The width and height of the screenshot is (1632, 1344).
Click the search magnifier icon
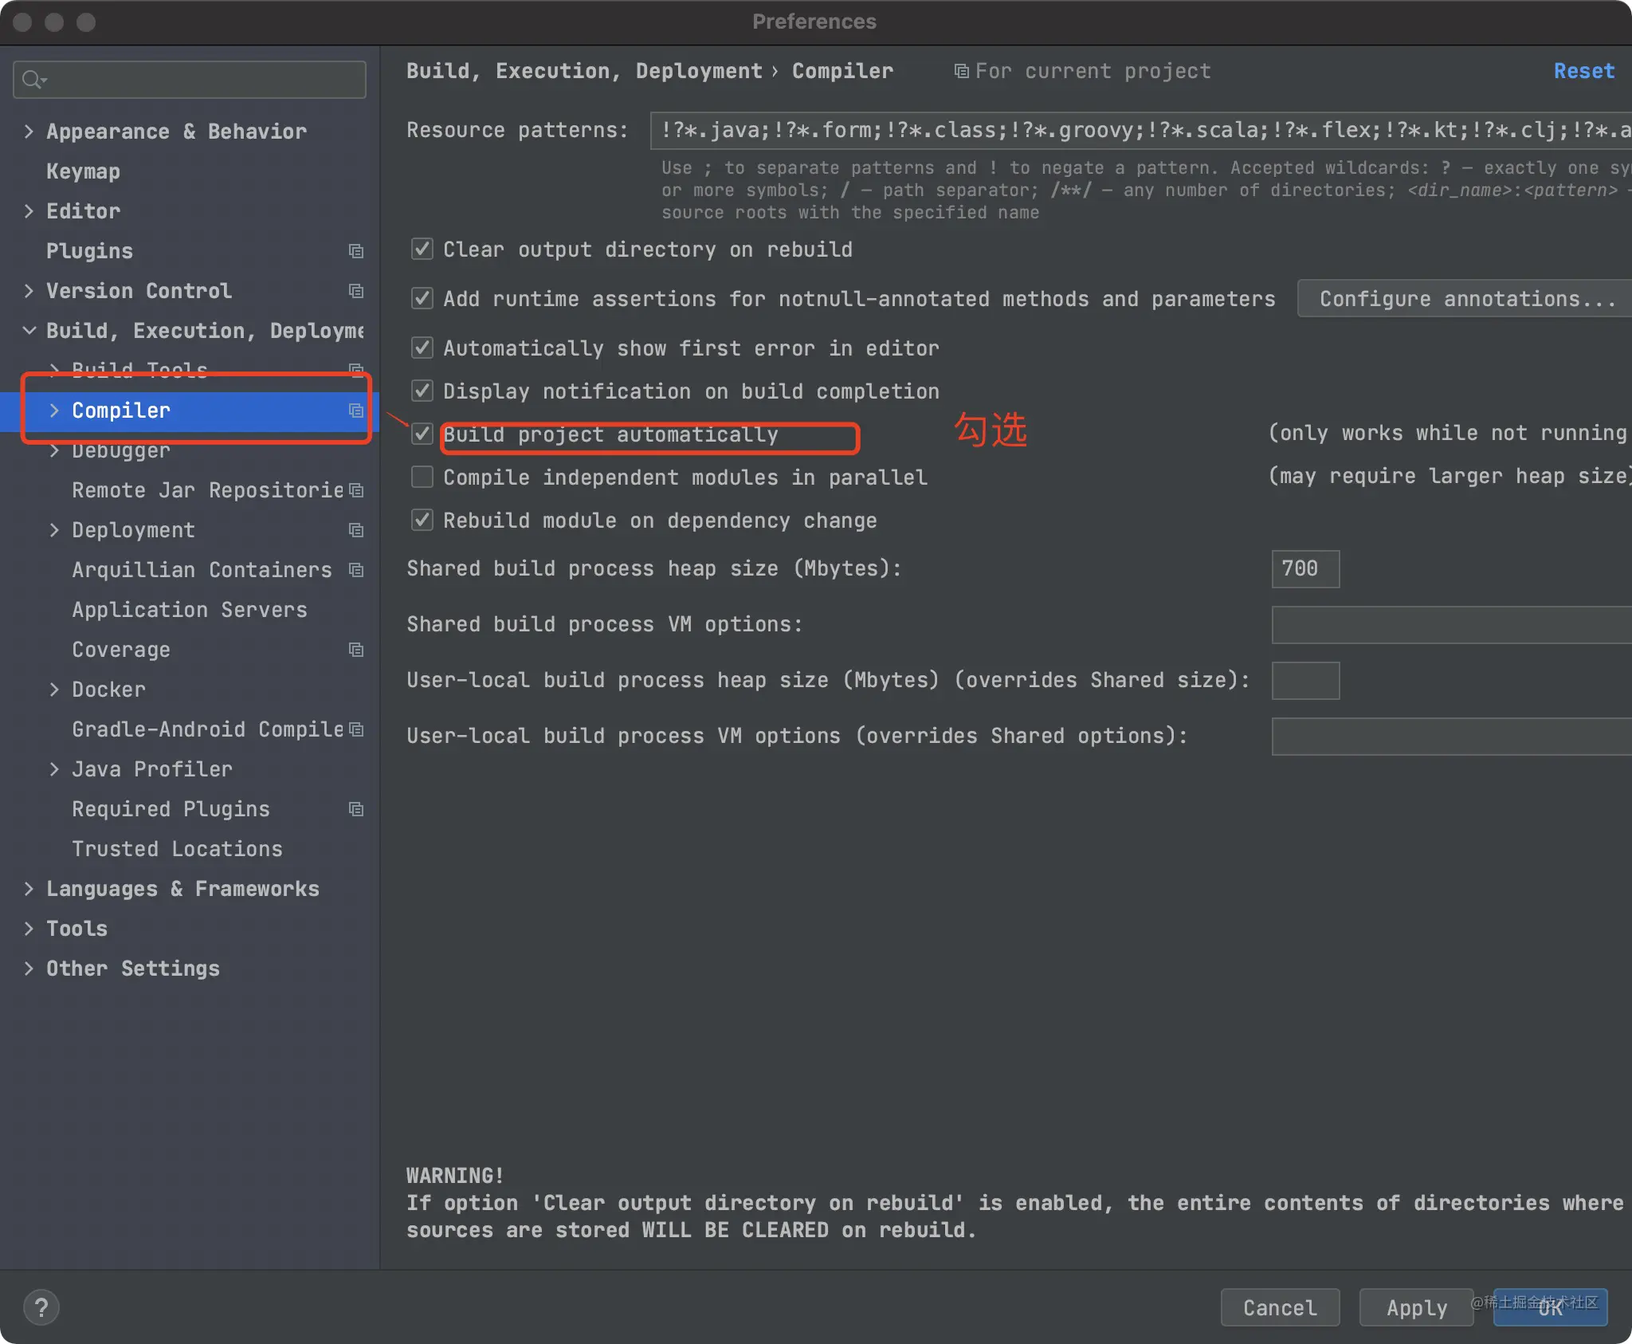pyautogui.click(x=33, y=80)
